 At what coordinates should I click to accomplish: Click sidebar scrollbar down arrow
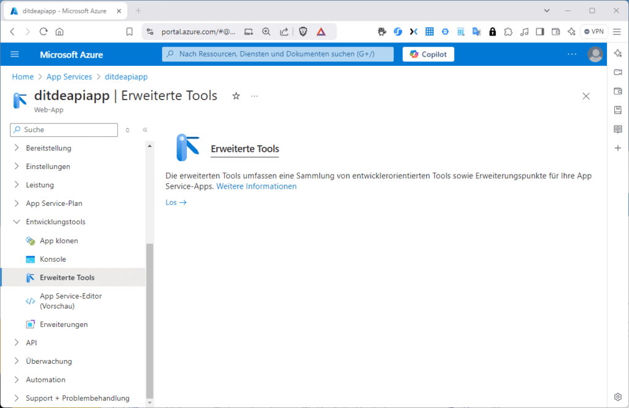tap(150, 402)
